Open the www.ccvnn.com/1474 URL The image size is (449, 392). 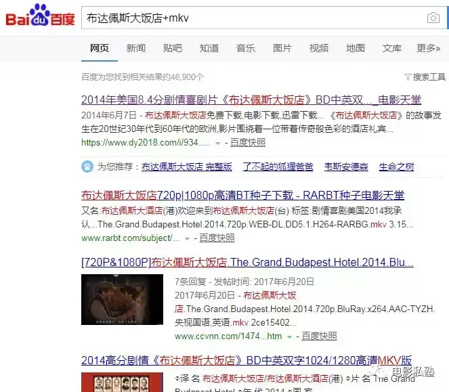click(x=228, y=336)
